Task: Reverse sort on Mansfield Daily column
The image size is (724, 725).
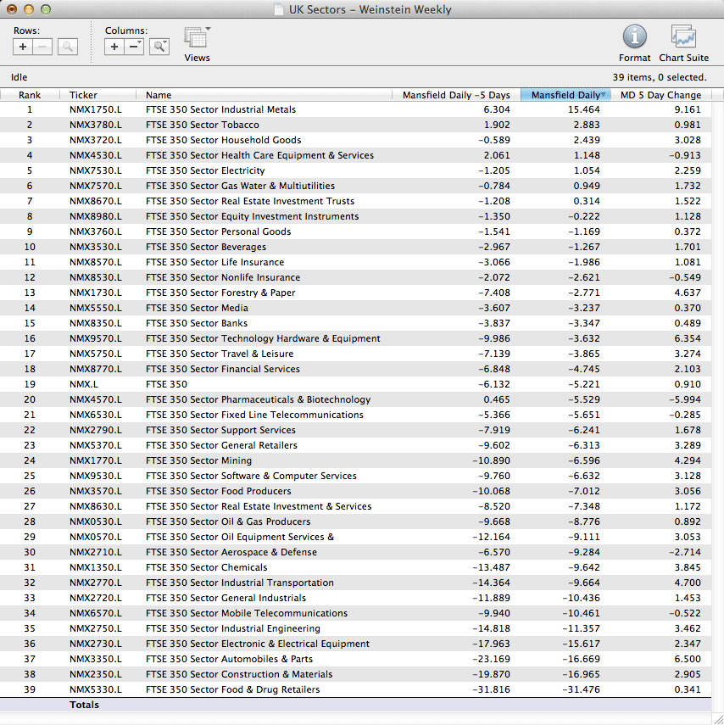Action: [x=565, y=95]
